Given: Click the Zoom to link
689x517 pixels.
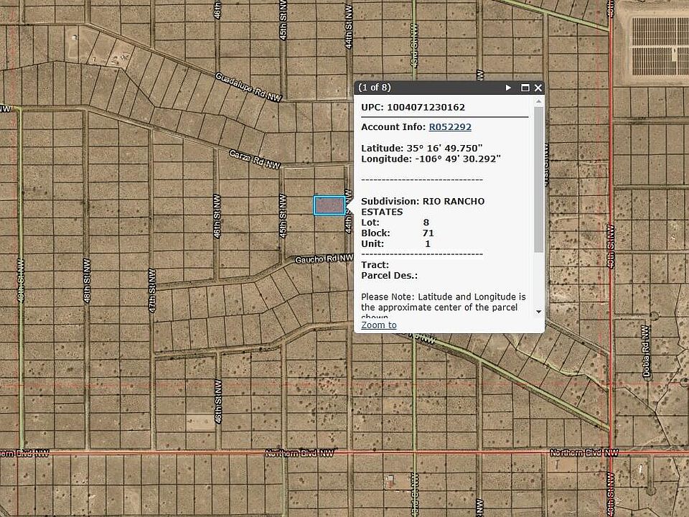Looking at the screenshot, I should (379, 325).
